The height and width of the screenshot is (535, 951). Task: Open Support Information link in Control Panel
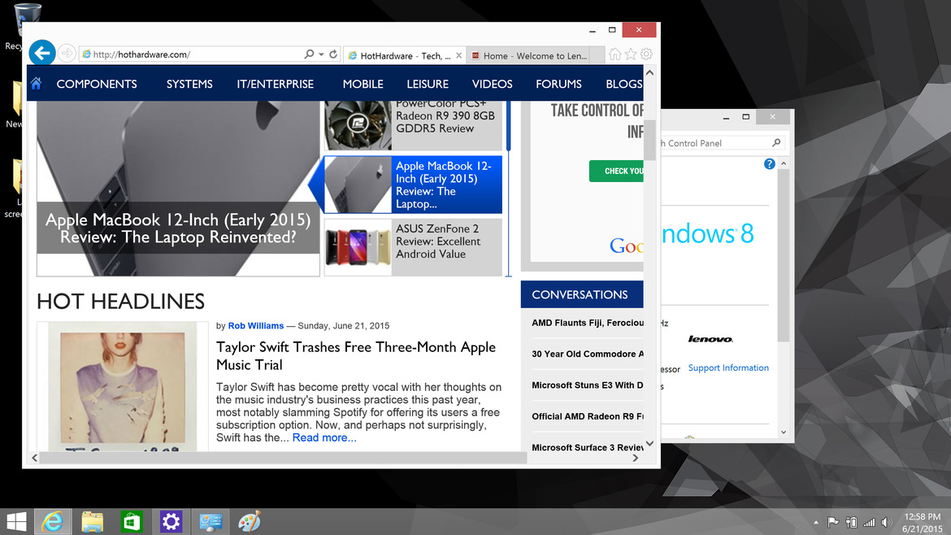point(728,368)
